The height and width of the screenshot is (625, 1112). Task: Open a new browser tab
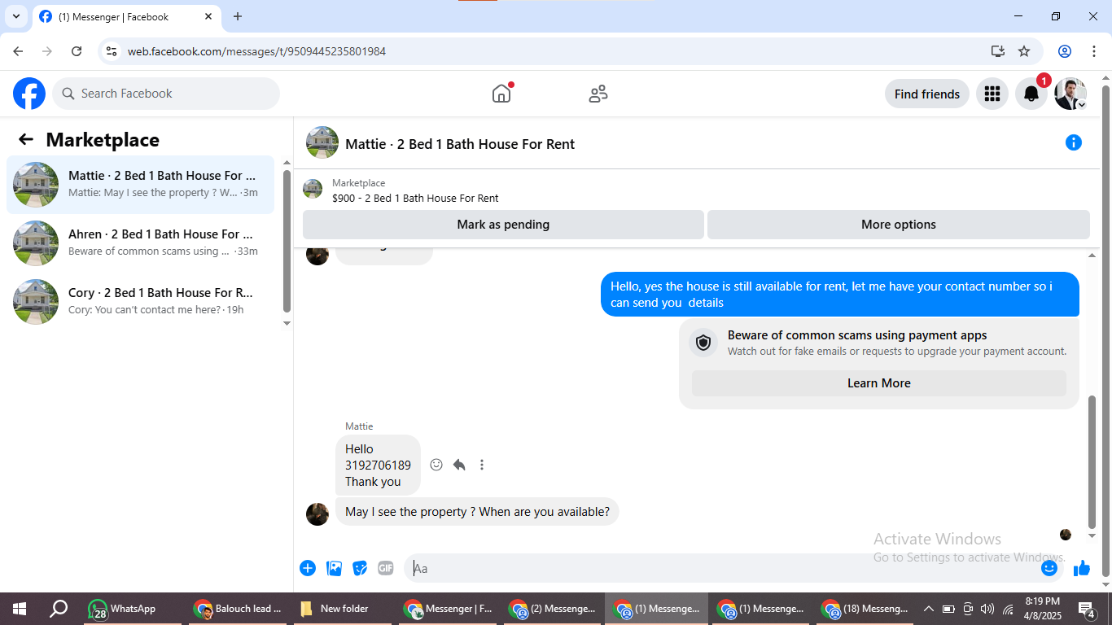238,16
